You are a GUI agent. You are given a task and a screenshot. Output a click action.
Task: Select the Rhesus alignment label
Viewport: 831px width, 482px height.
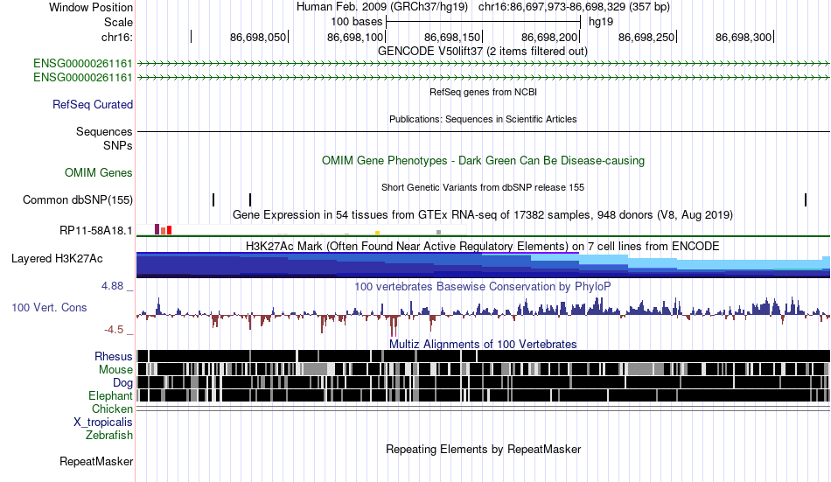click(114, 357)
